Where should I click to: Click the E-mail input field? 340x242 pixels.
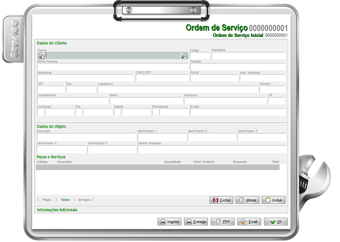[238, 112]
